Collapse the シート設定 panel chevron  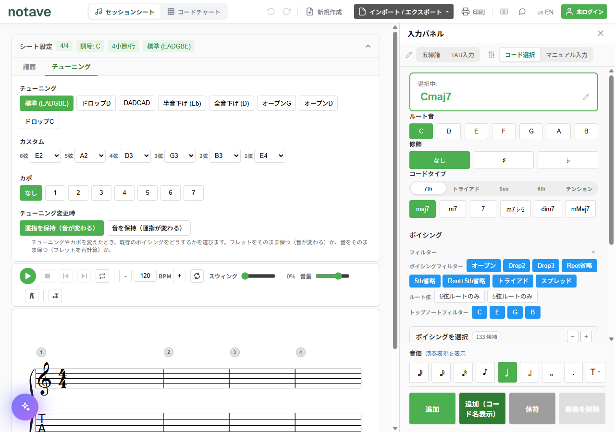(368, 47)
